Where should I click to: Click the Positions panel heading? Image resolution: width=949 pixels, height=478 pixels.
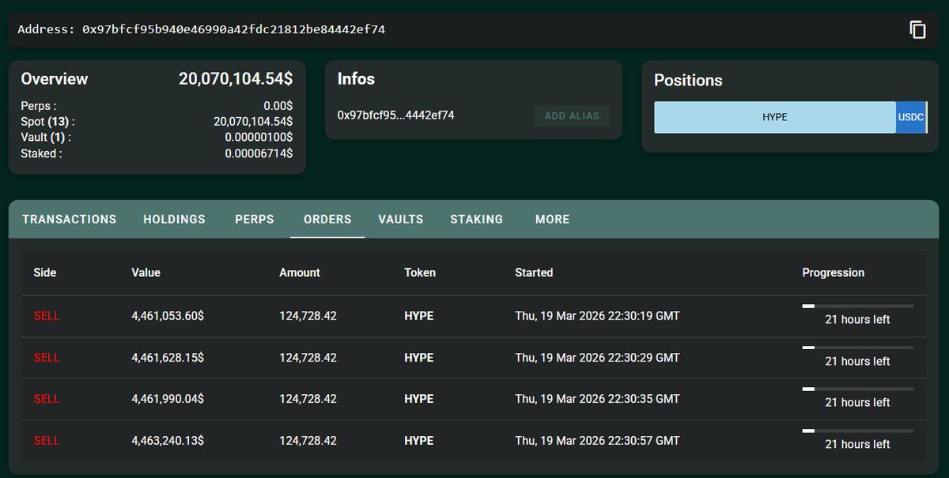click(688, 81)
